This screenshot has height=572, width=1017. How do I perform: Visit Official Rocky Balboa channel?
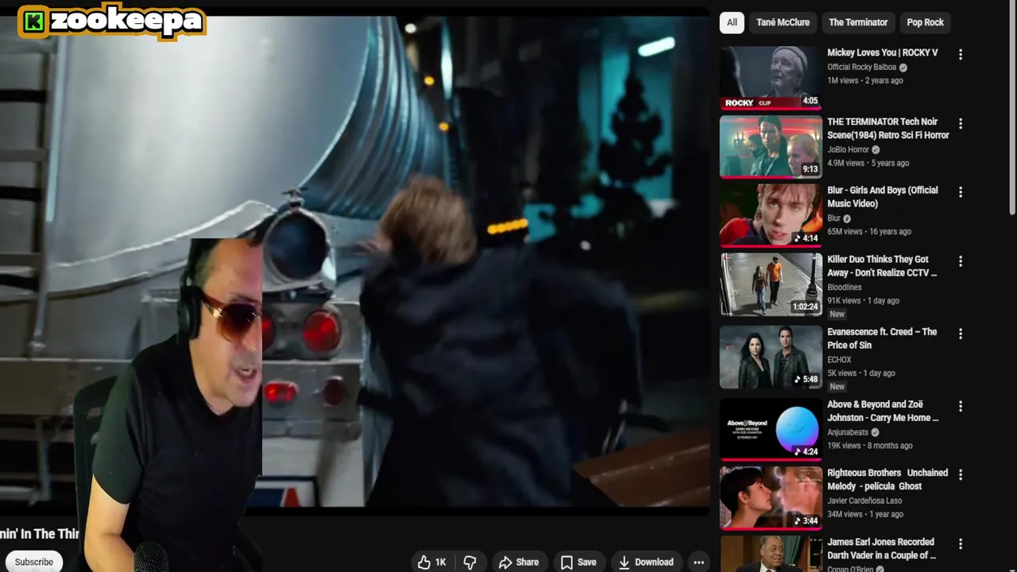point(861,68)
